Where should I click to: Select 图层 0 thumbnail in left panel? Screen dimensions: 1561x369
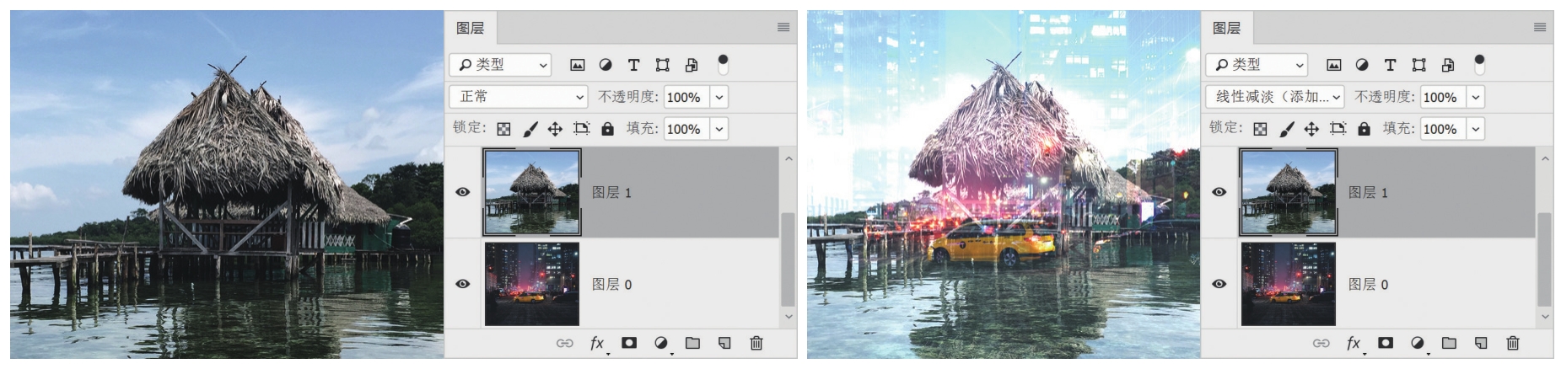click(532, 284)
